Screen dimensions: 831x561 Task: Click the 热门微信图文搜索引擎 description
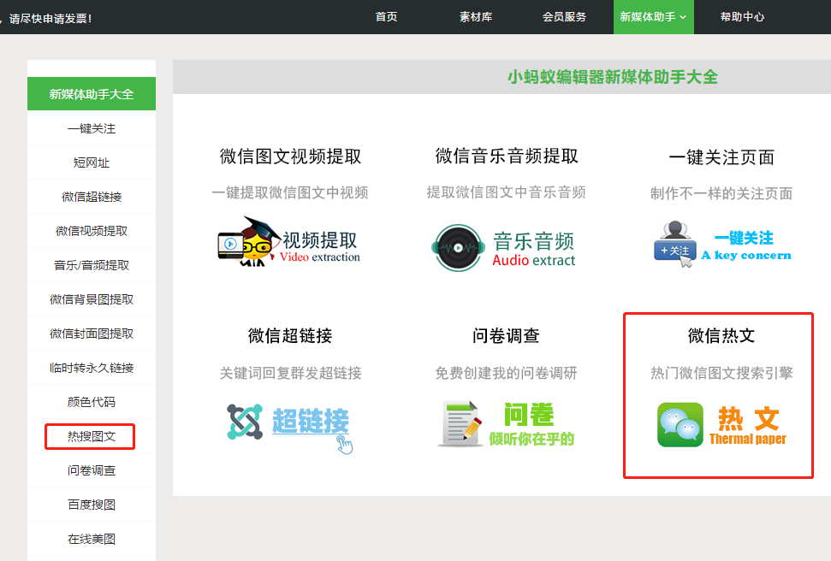(x=721, y=374)
